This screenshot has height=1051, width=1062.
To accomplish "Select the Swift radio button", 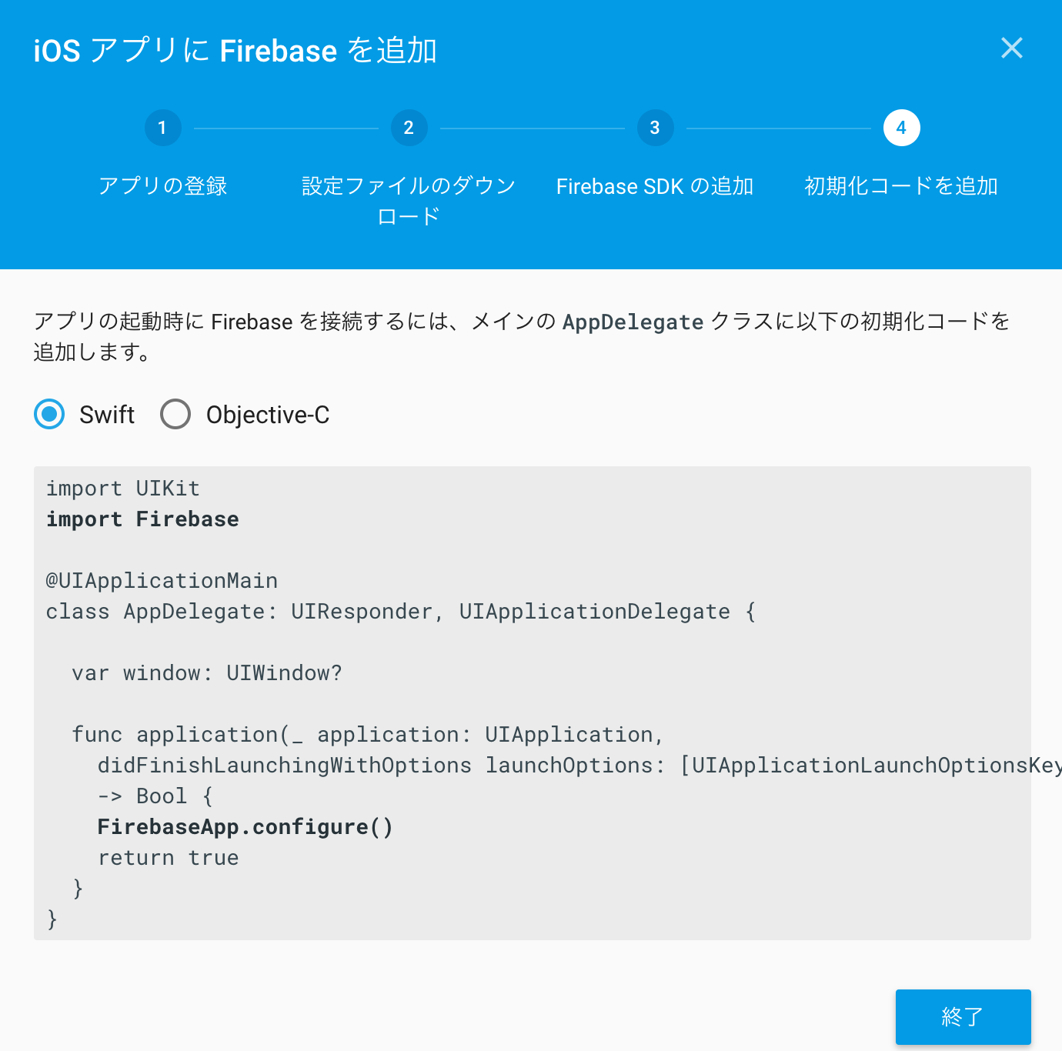I will pyautogui.click(x=49, y=414).
